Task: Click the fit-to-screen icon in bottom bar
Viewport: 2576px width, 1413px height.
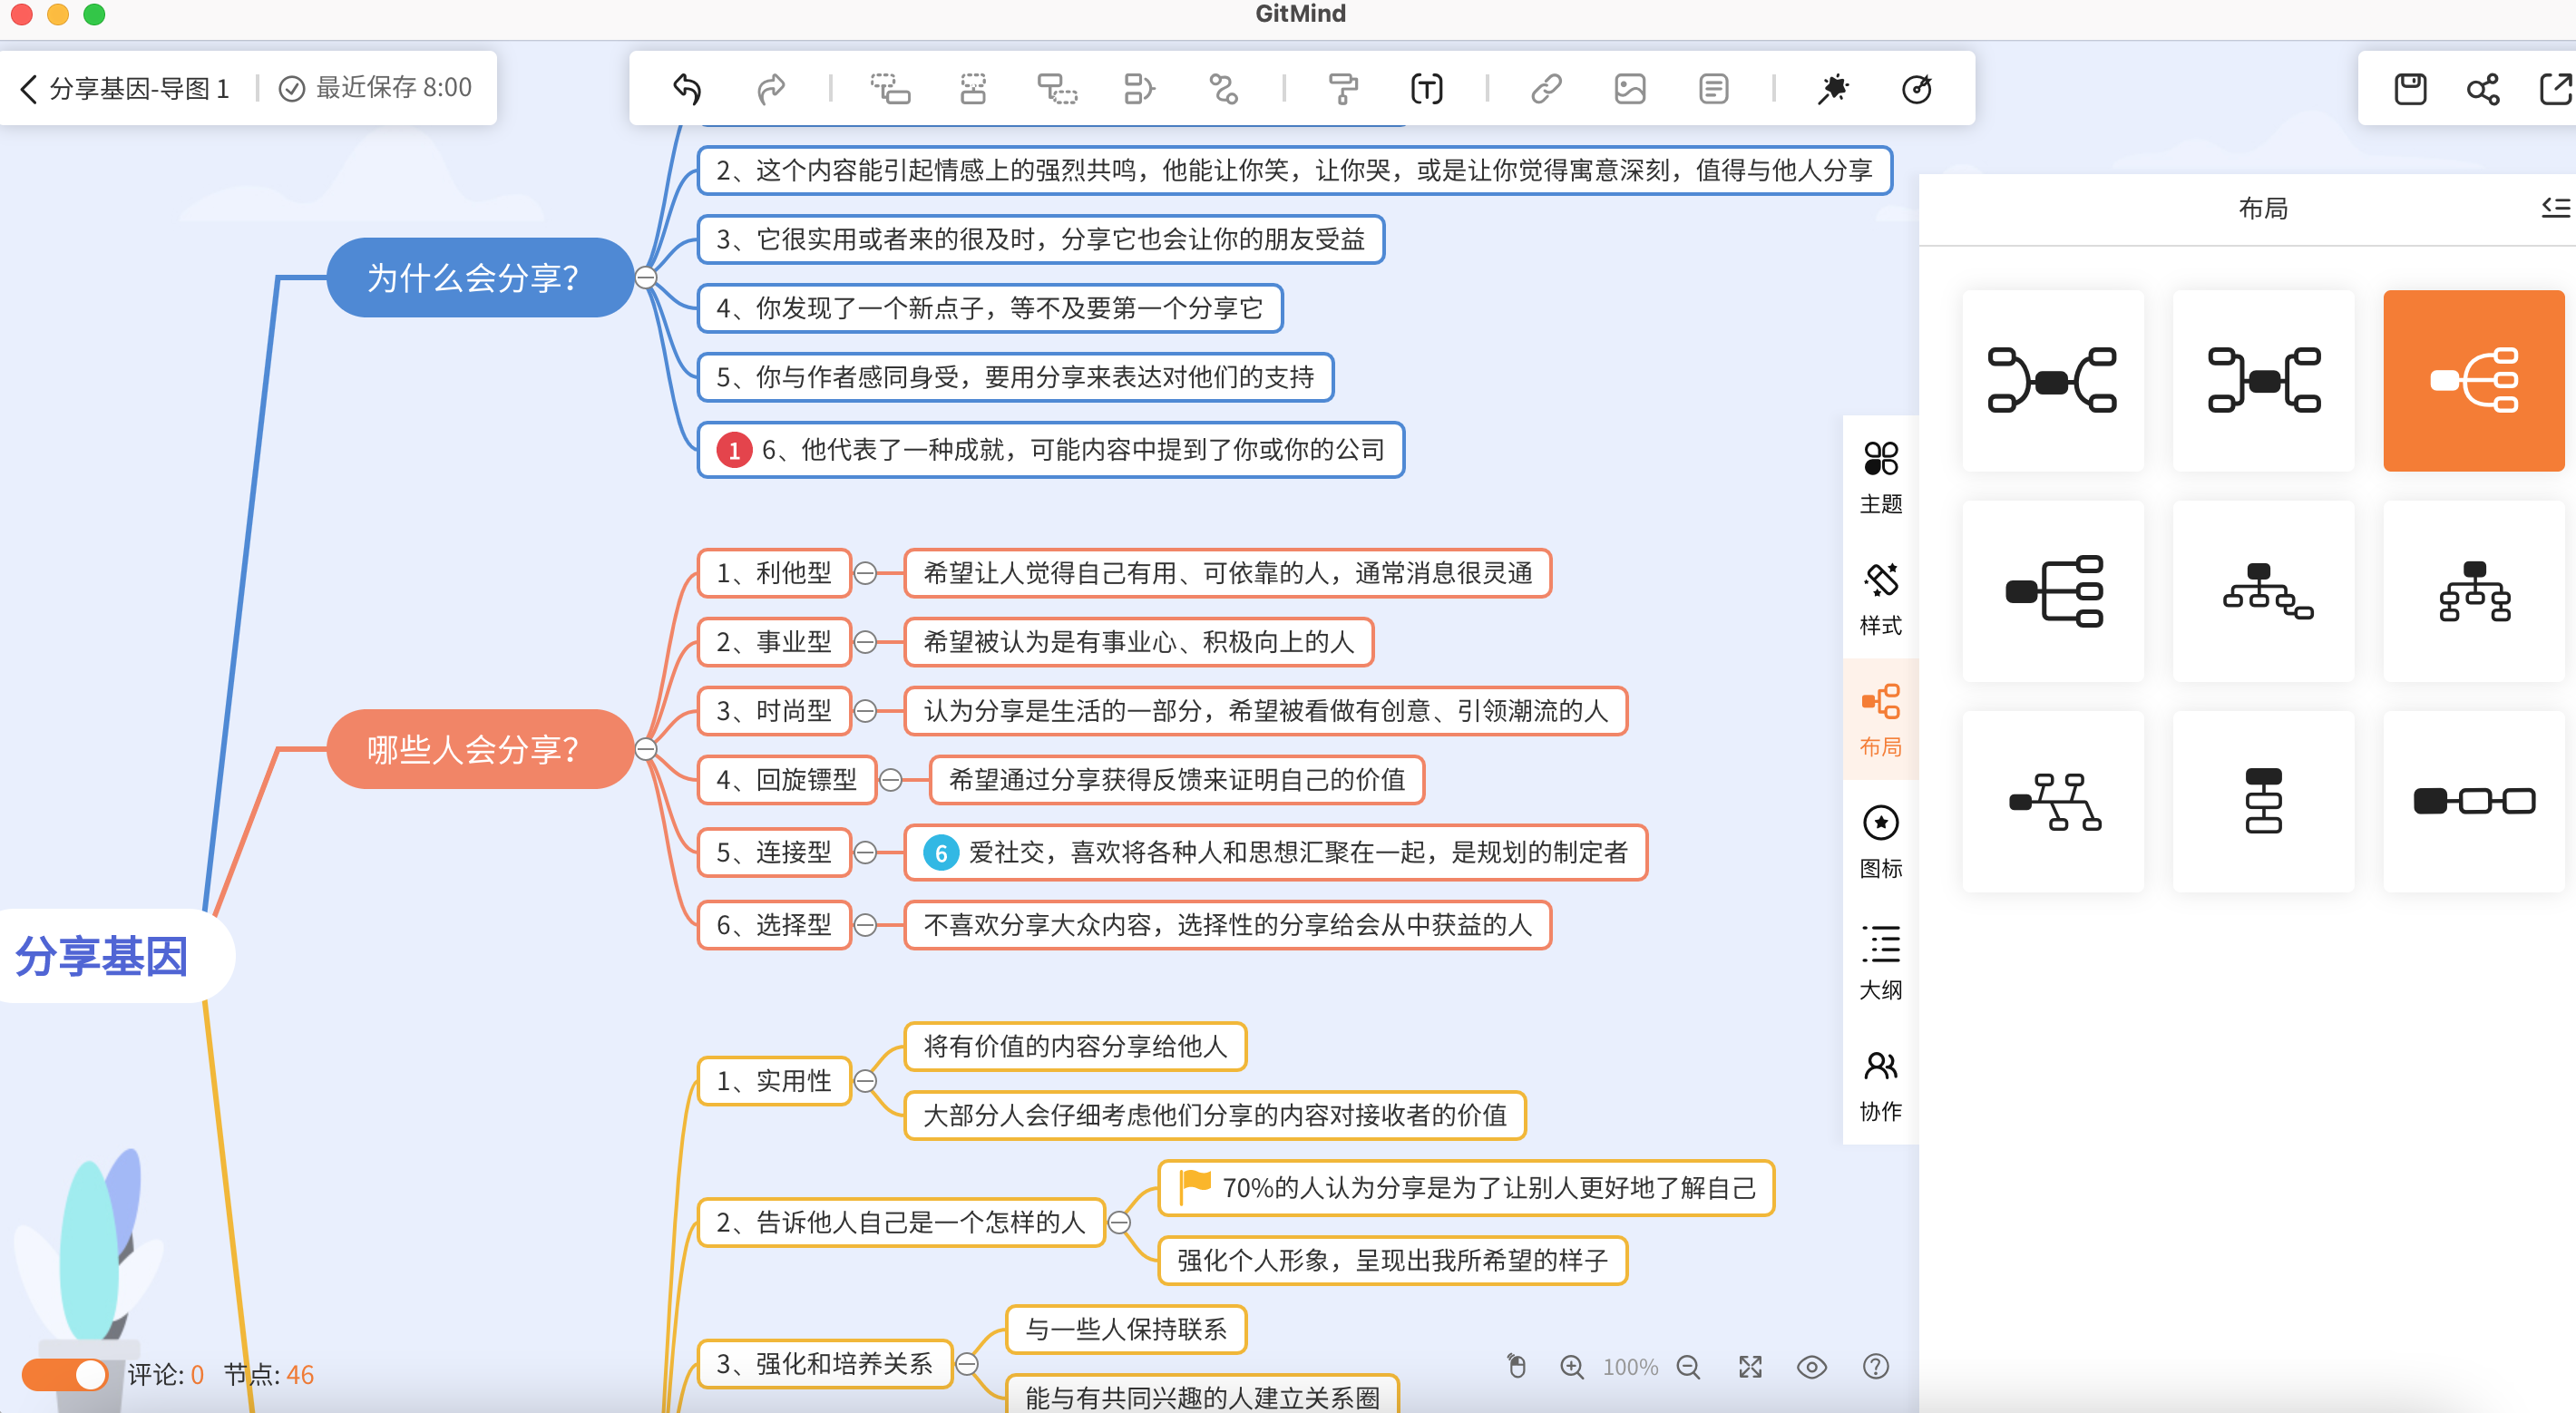Action: coord(1750,1366)
